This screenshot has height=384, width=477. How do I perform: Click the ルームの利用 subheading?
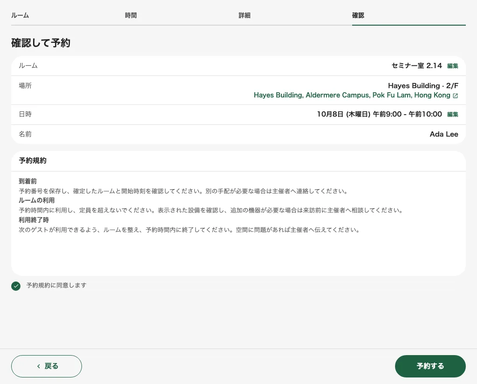tap(37, 200)
